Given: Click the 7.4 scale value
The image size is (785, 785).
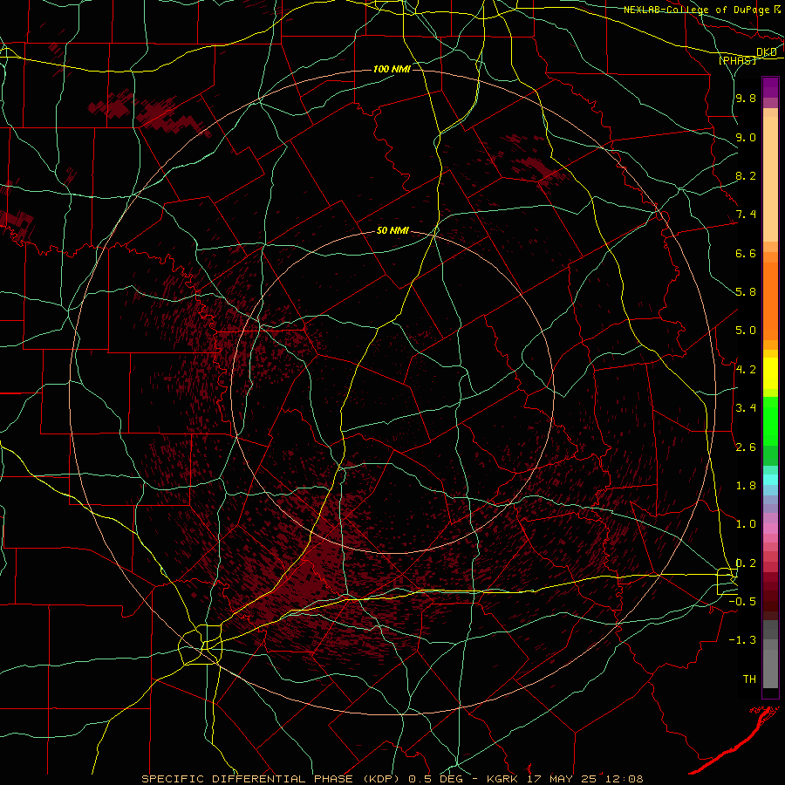Looking at the screenshot, I should 746,215.
